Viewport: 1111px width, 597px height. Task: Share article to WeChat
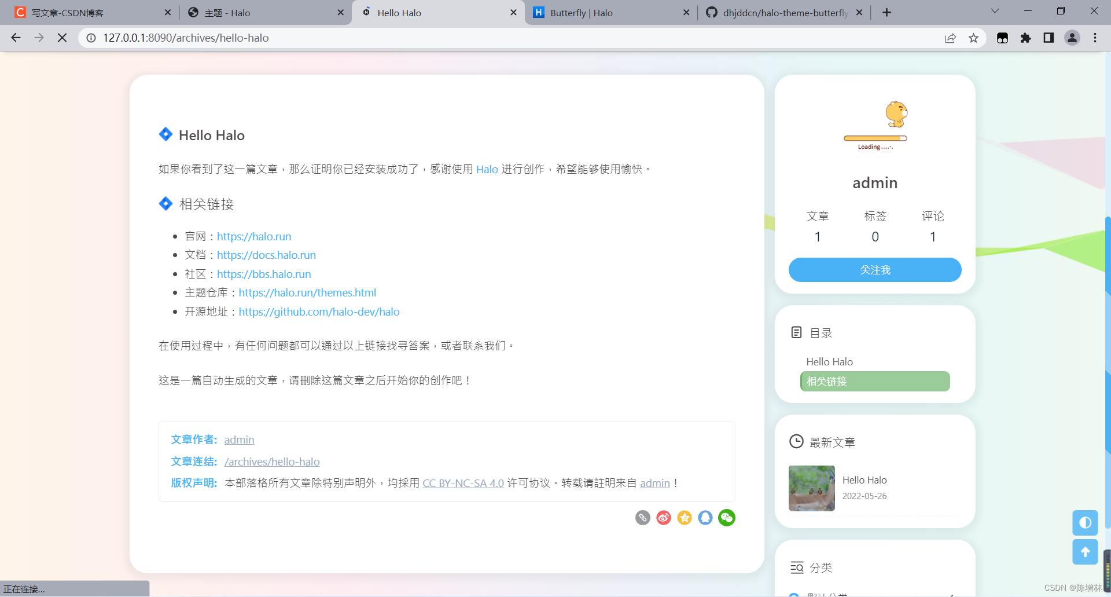point(727,518)
